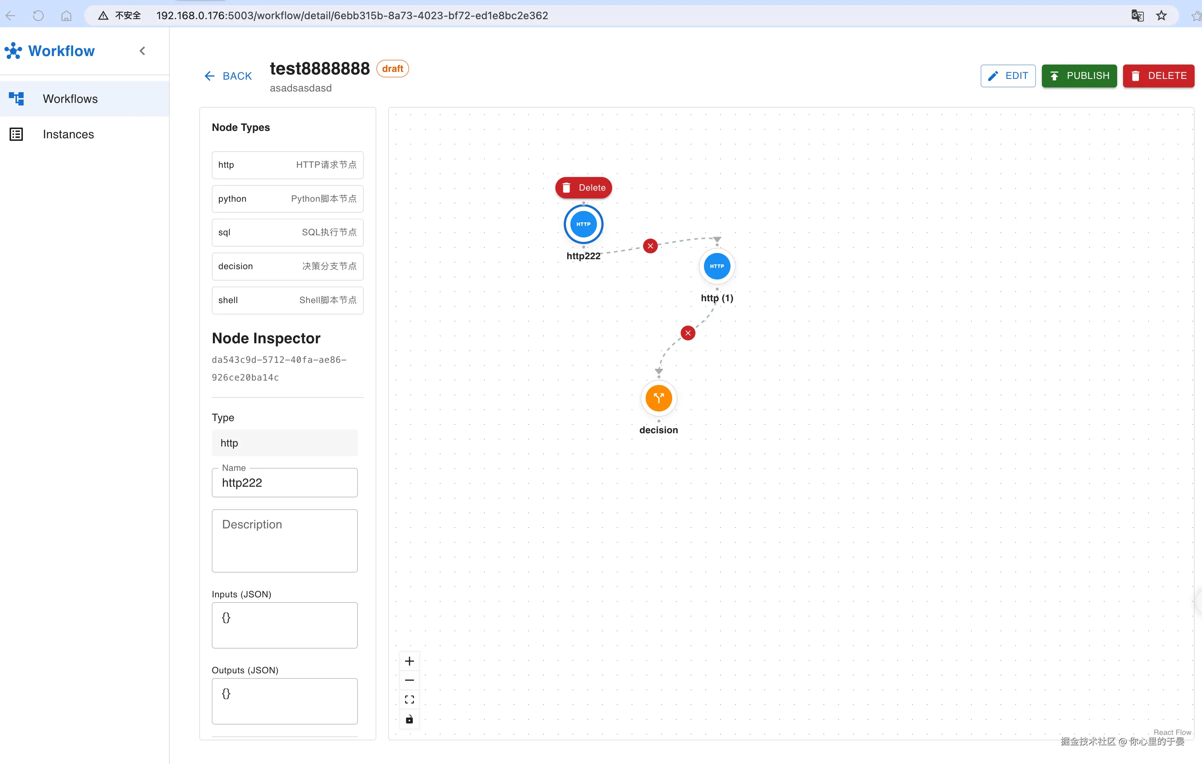The height and width of the screenshot is (764, 1202).
Task: Click the EDIT workflow button
Action: coord(1007,76)
